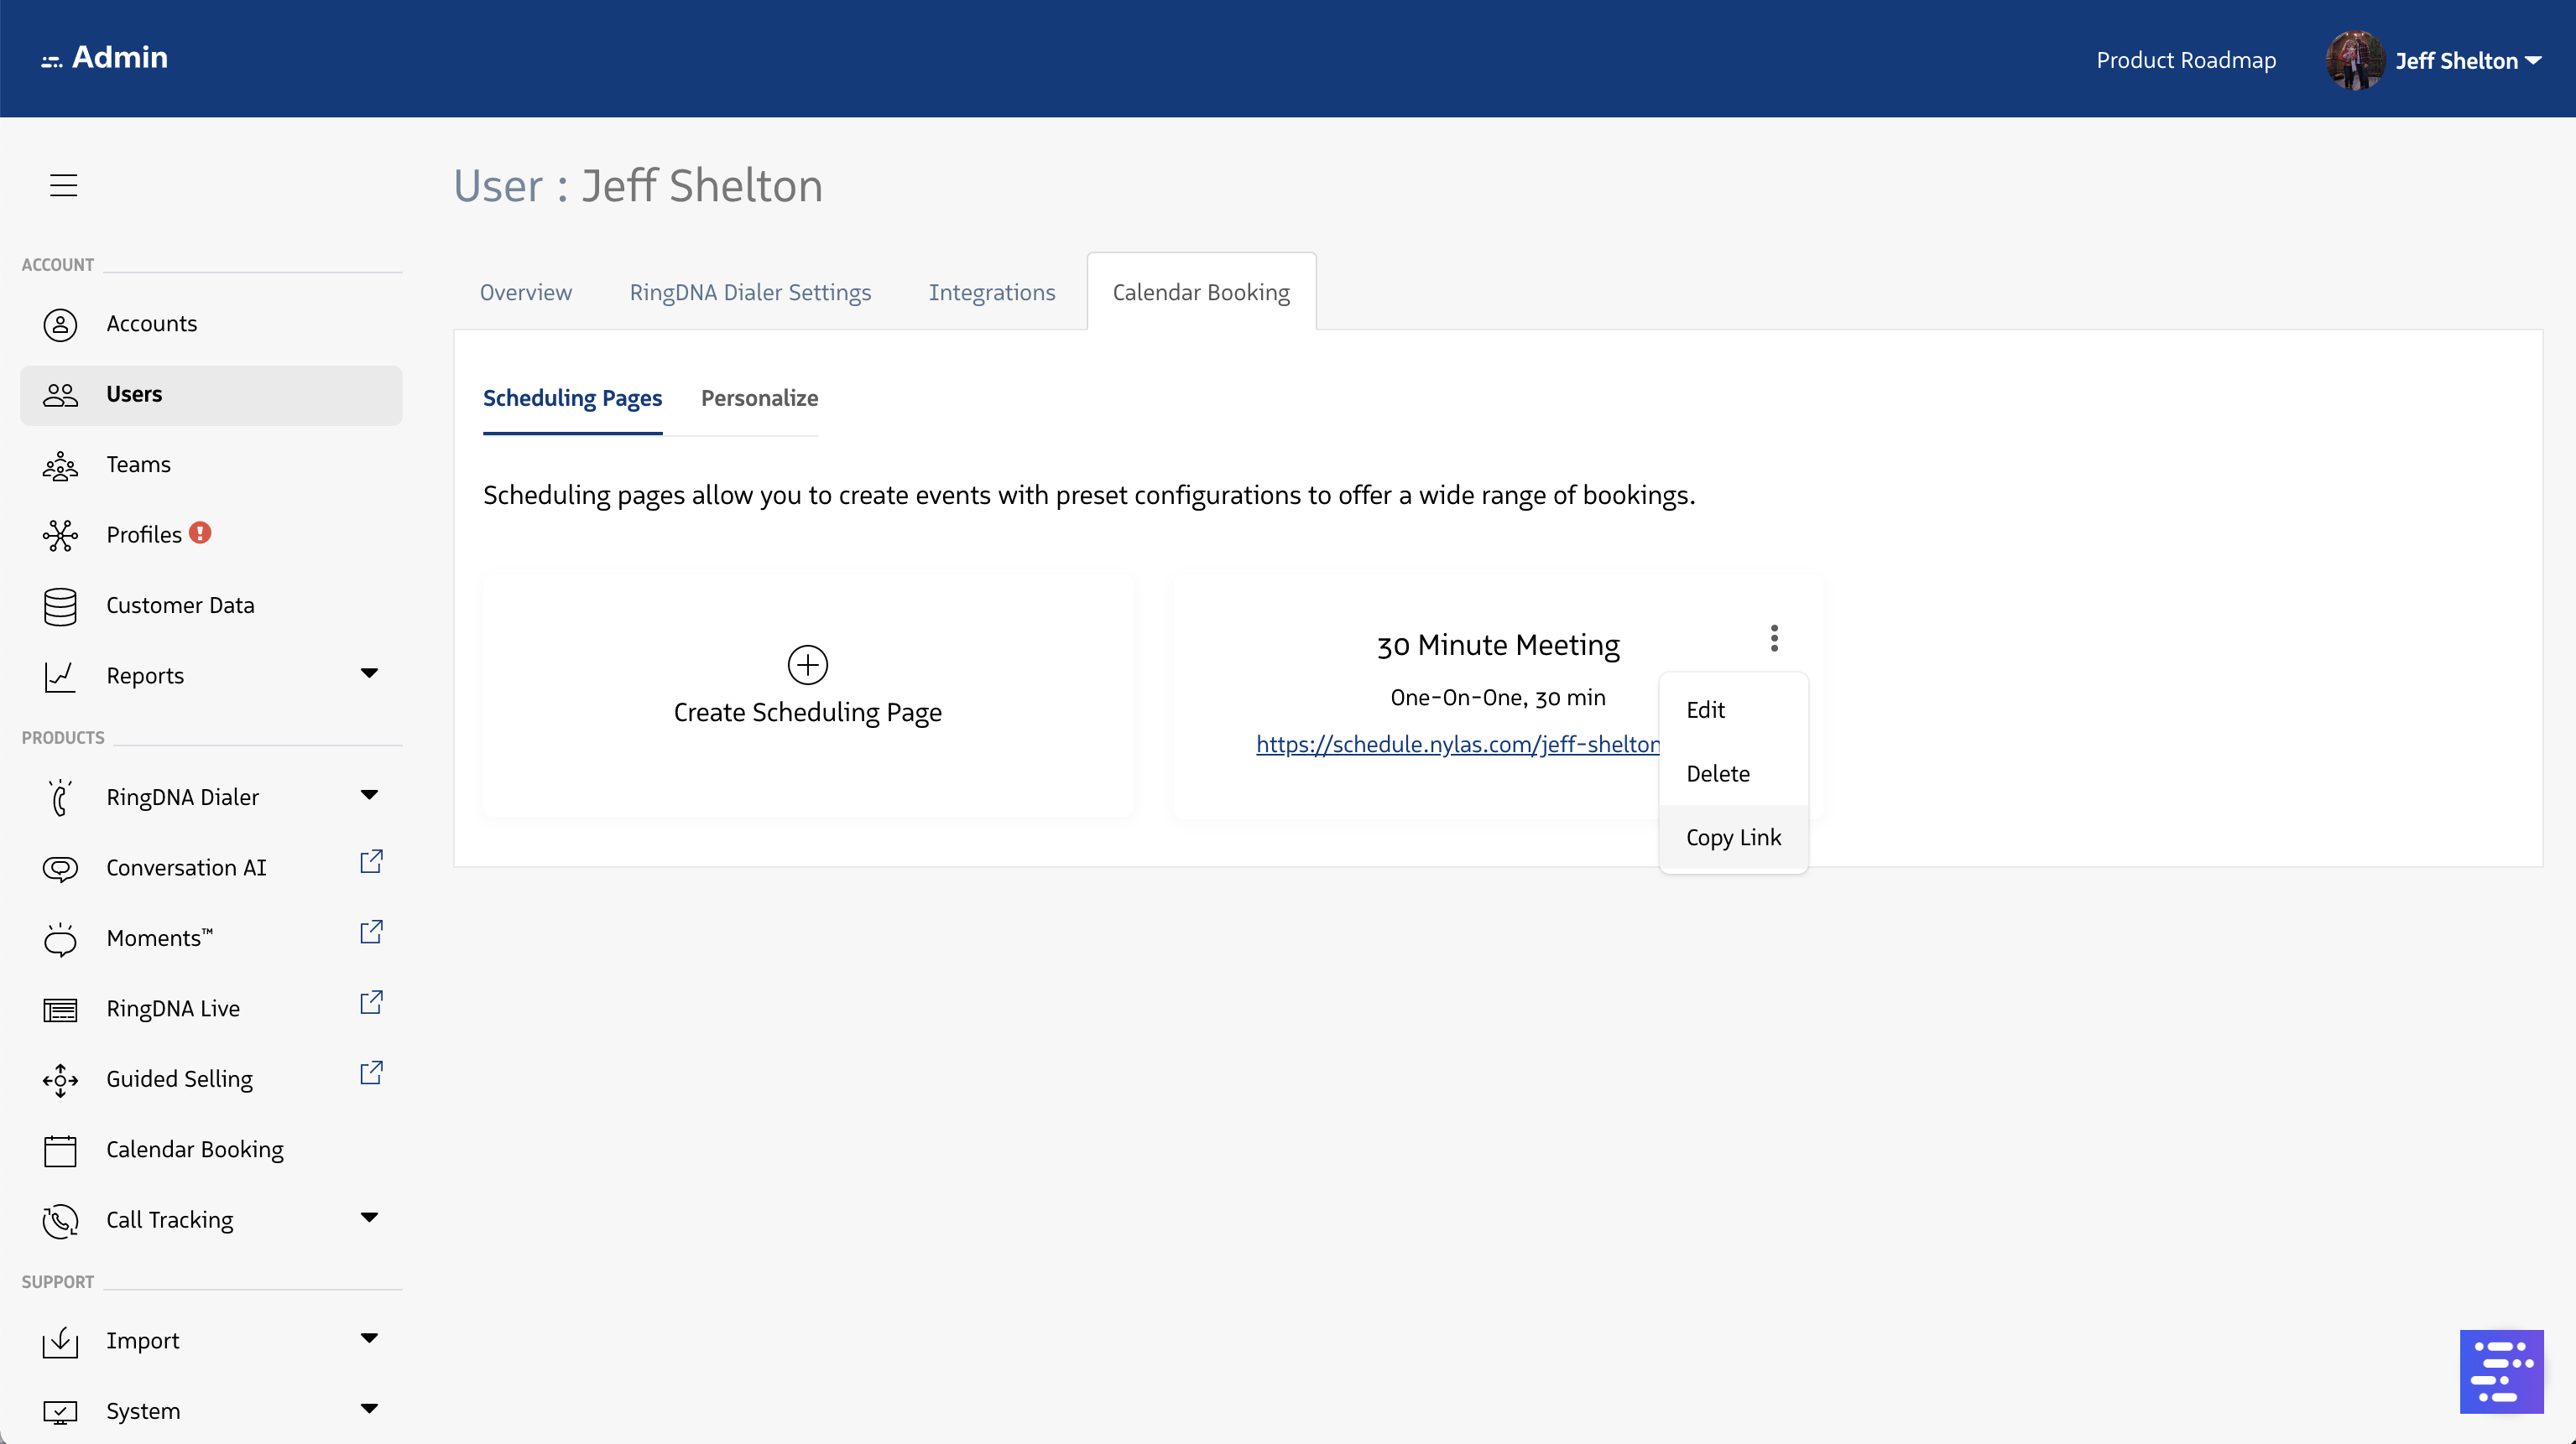Viewport: 2576px width, 1444px height.
Task: Switch to the Personalize tab
Action: coord(759,397)
